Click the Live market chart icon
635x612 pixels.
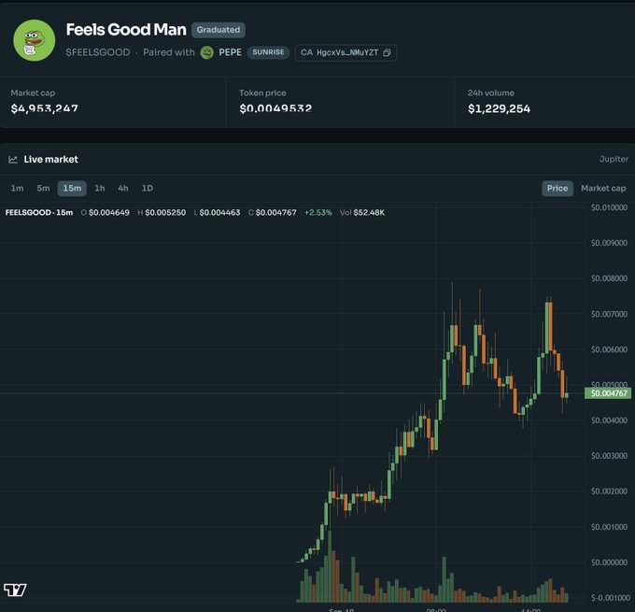[x=13, y=159]
